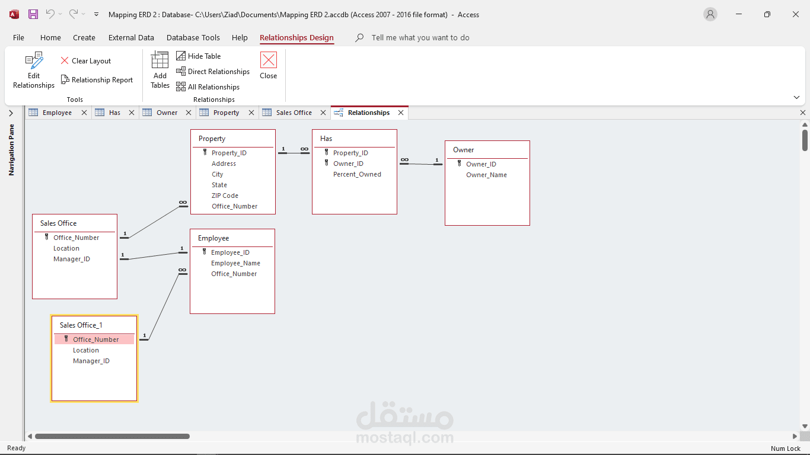Click the Tell me search lightbulb icon
Viewport: 810px width, 455px height.
tap(359, 37)
